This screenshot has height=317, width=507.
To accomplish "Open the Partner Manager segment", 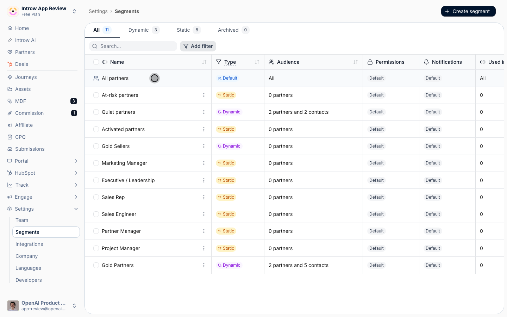I will click(121, 231).
